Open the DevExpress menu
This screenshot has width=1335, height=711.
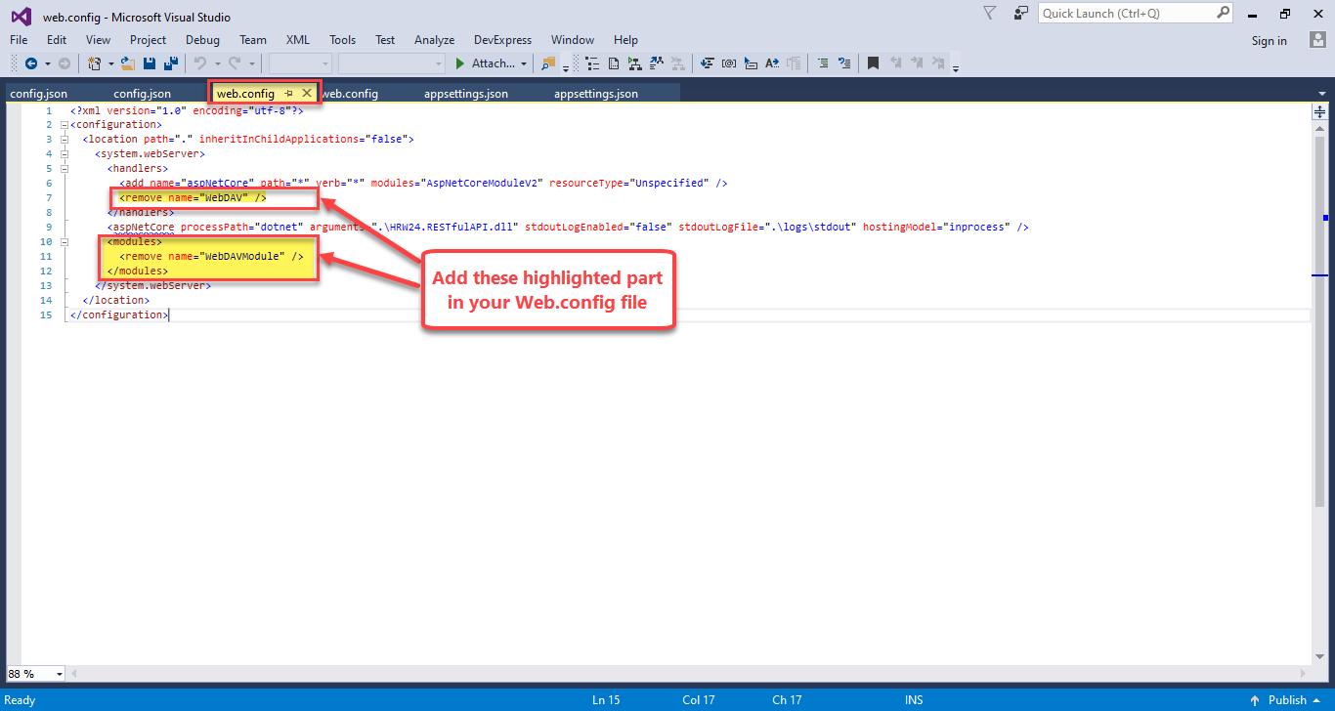[502, 39]
